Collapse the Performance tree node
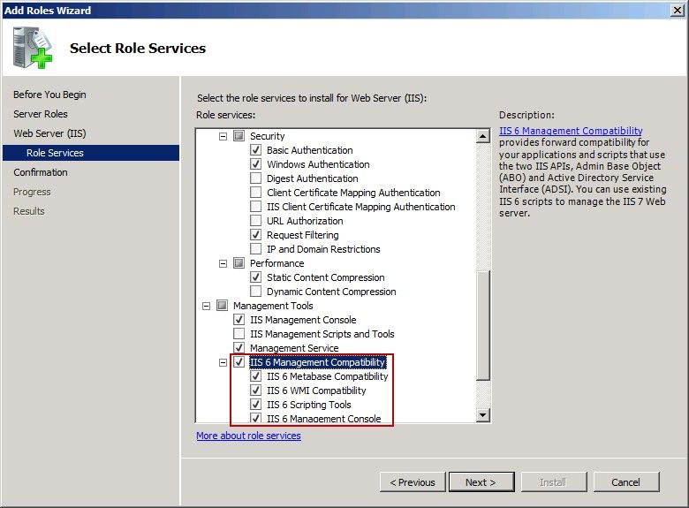The image size is (689, 508). (223, 263)
